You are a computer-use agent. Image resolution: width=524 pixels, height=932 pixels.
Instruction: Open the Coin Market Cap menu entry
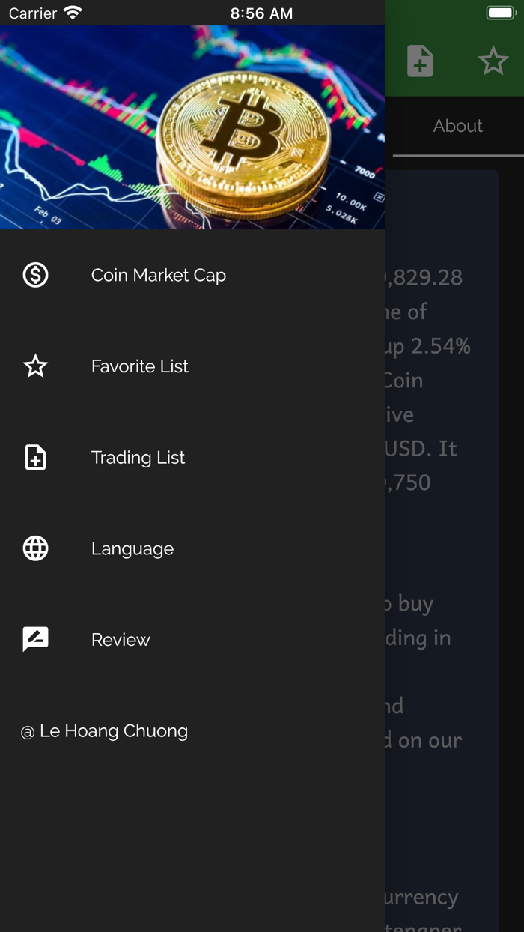[158, 275]
